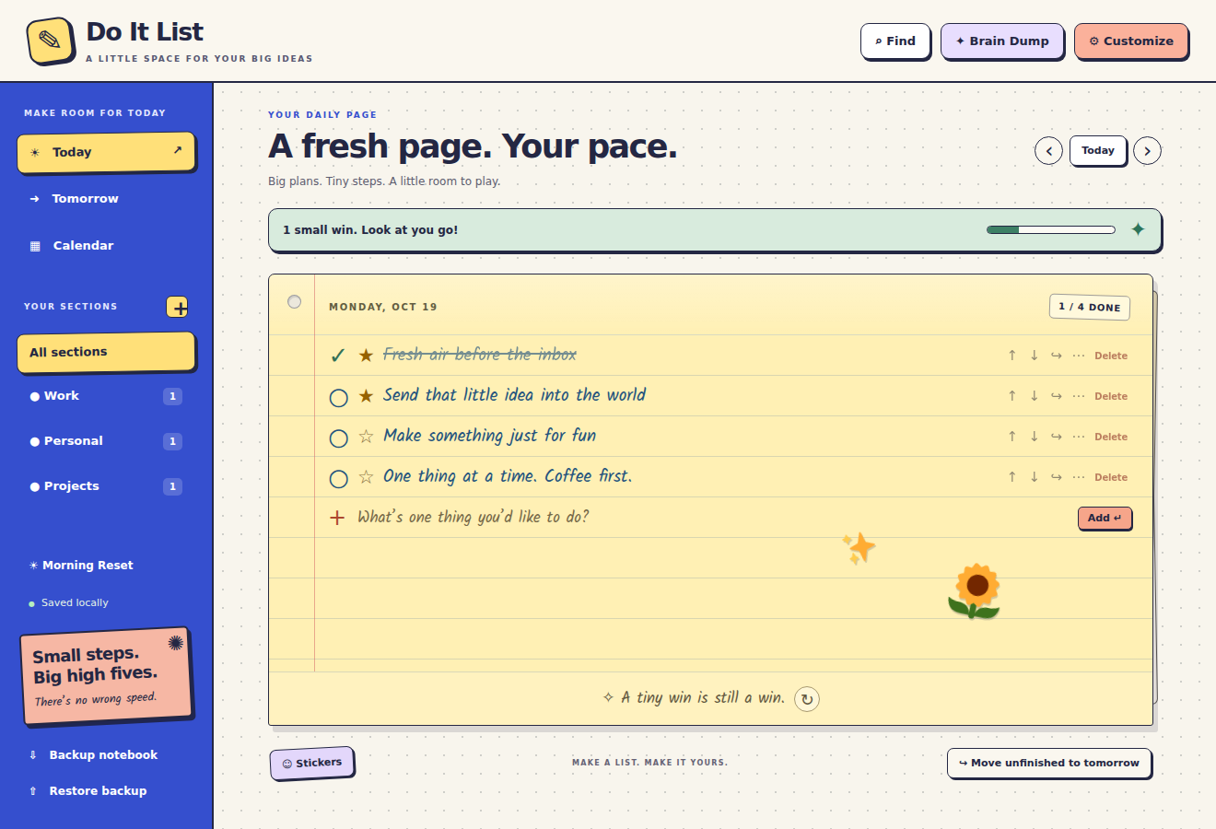Open more options for 'Make something just for fun'
Screen dimensions: 1216x829
pyautogui.click(x=1079, y=437)
